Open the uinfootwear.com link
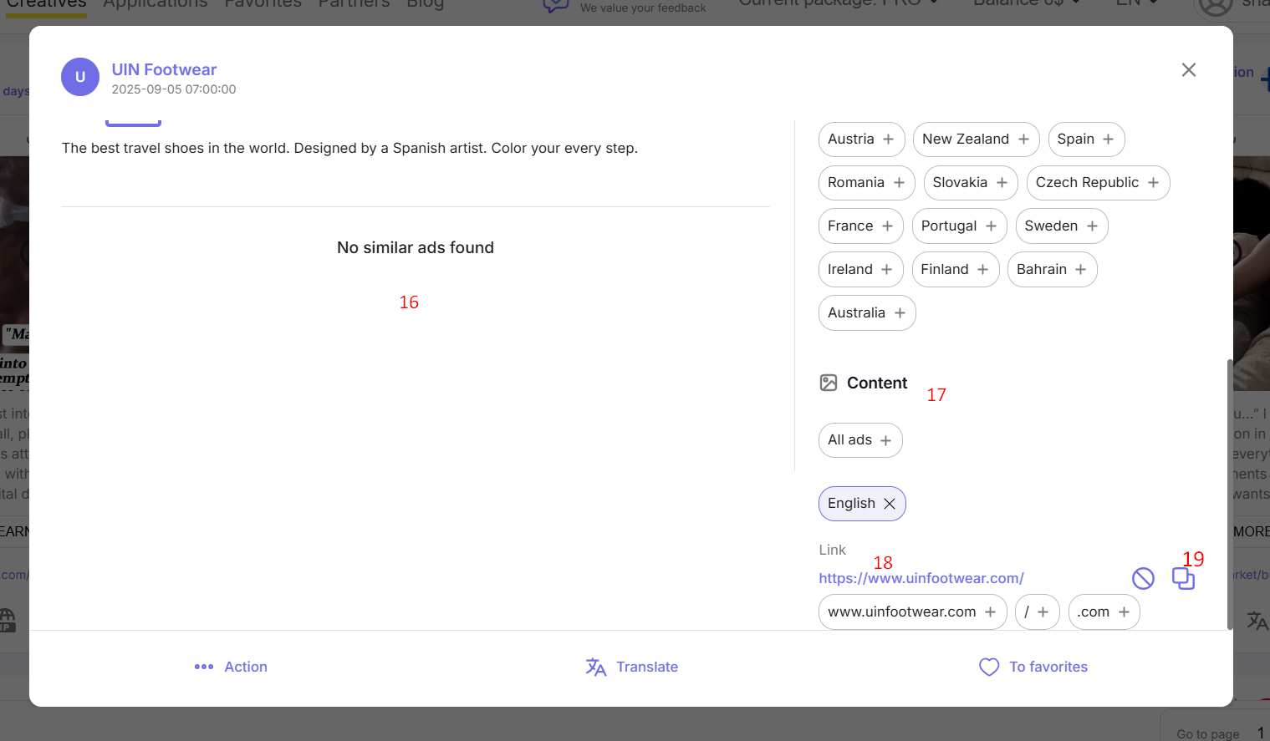The height and width of the screenshot is (741, 1270). (x=921, y=578)
